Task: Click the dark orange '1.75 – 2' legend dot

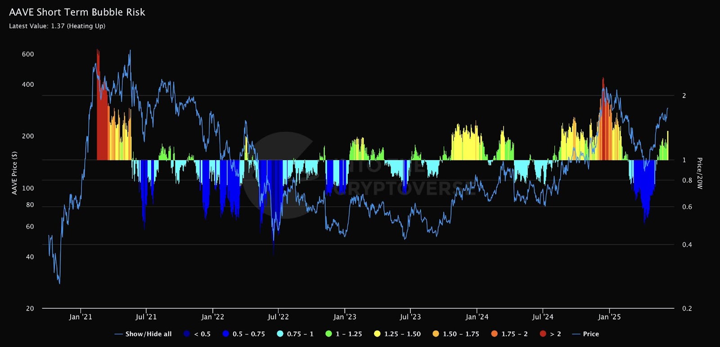Action: pos(494,334)
